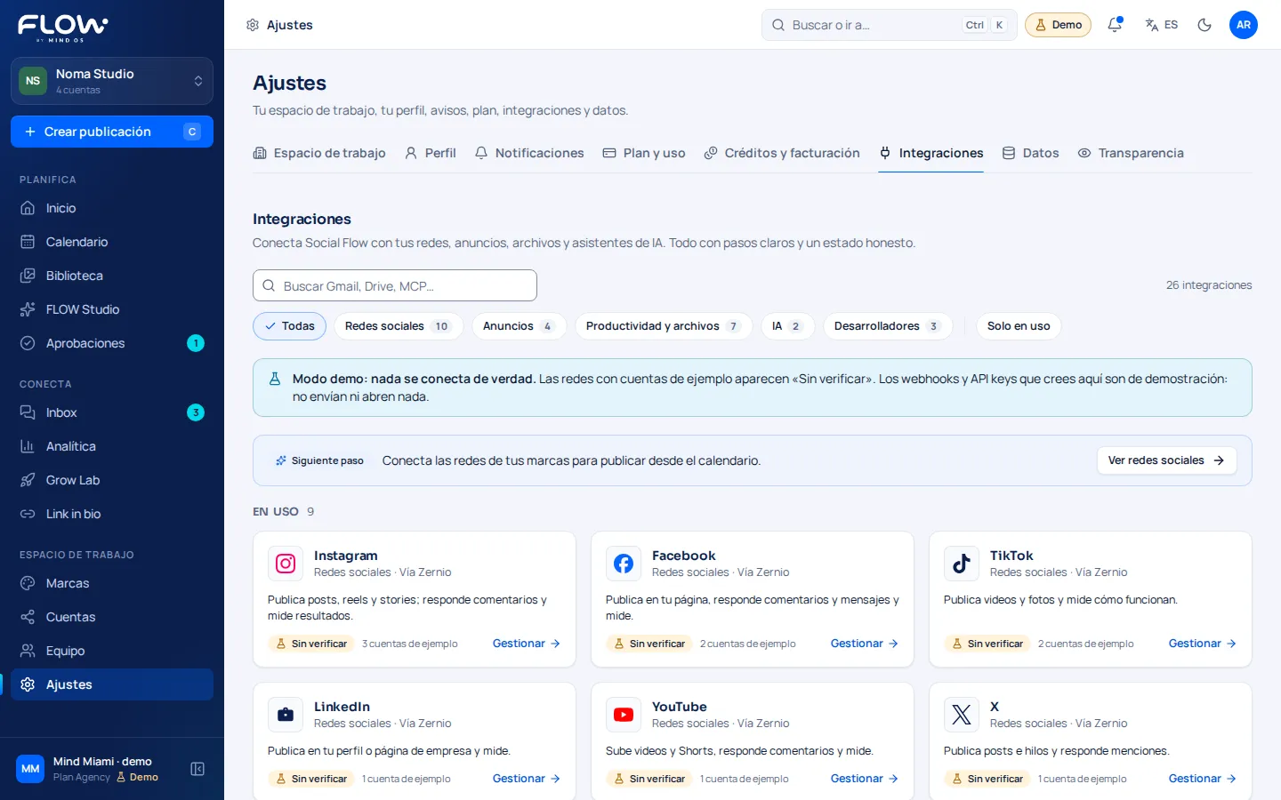Focus the global search field
1281x800 pixels.
pyautogui.click(x=889, y=25)
